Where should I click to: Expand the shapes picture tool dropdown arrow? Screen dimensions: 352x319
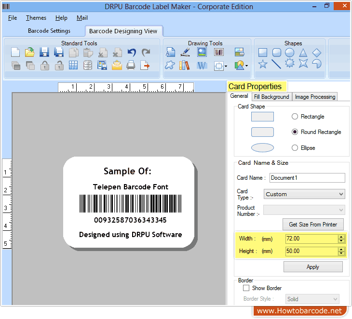coord(247,66)
